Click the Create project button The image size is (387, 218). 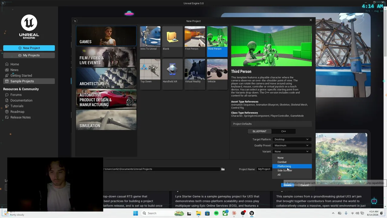287,185
